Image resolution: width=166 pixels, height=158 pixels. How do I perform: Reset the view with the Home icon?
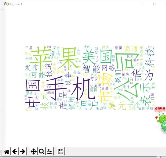(7, 152)
